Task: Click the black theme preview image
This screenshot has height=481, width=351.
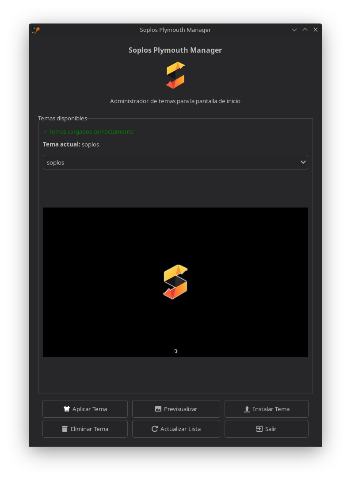Action: coord(175,282)
